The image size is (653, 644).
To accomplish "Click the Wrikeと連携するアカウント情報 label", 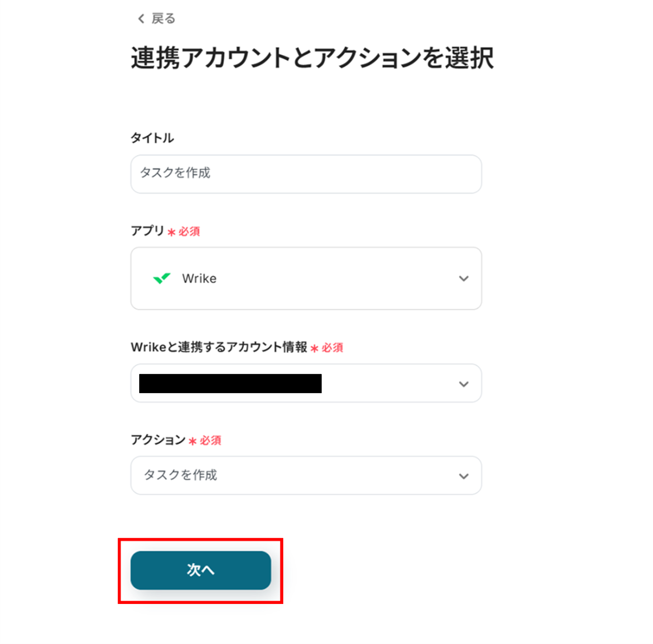I will point(219,347).
